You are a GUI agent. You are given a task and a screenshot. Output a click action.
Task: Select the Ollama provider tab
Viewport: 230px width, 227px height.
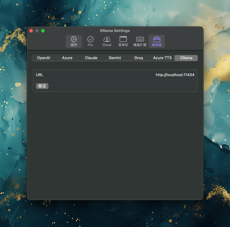coord(186,58)
